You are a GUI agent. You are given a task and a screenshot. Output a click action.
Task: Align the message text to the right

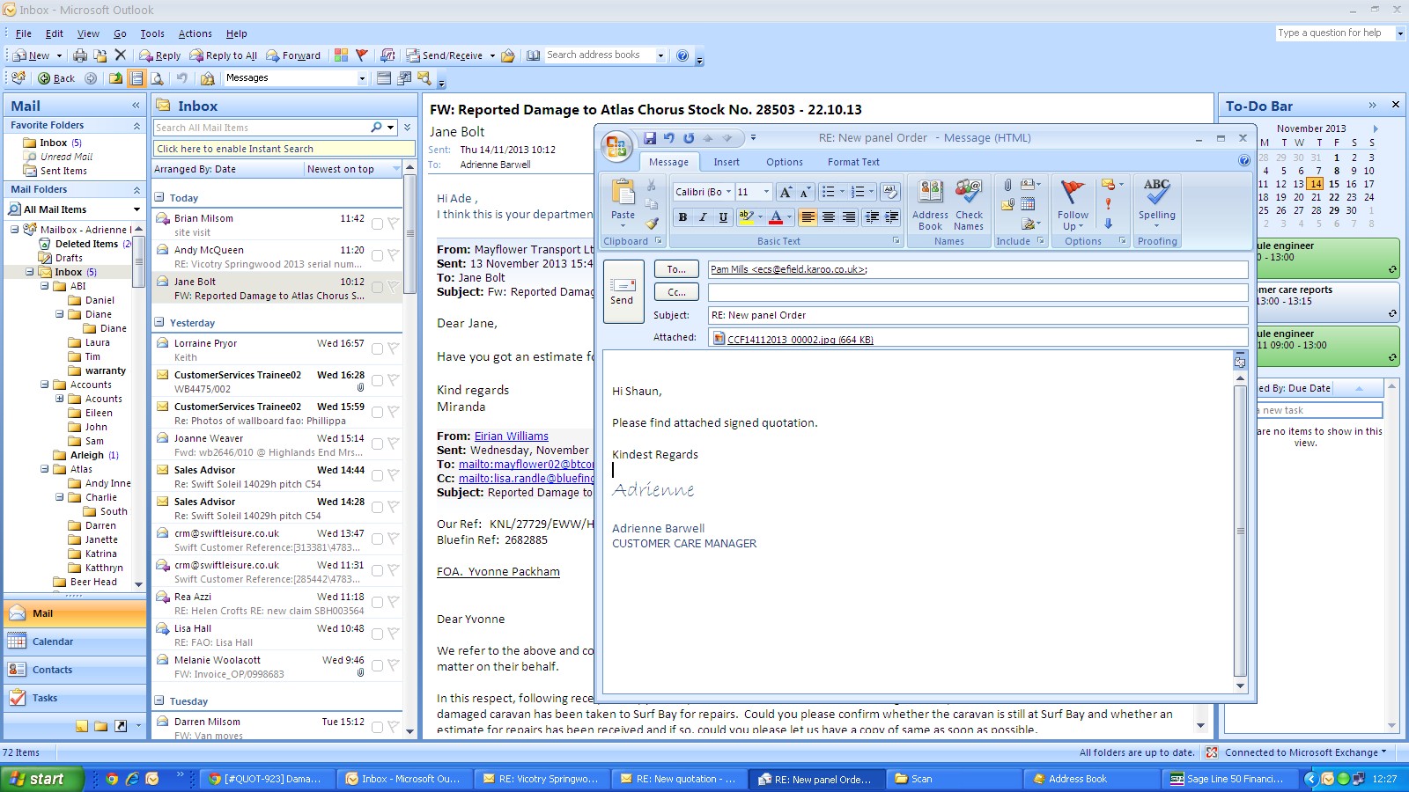849,217
